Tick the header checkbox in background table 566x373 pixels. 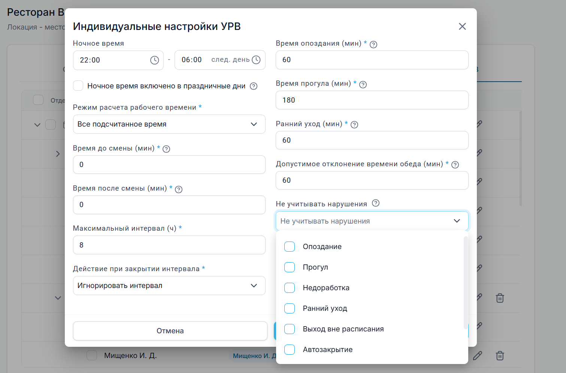click(x=38, y=100)
